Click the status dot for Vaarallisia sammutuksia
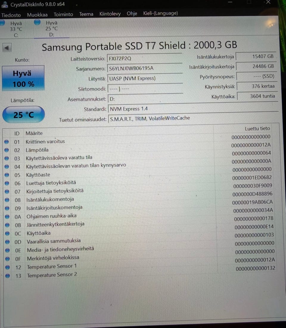This screenshot has width=286, height=328. click(7, 242)
